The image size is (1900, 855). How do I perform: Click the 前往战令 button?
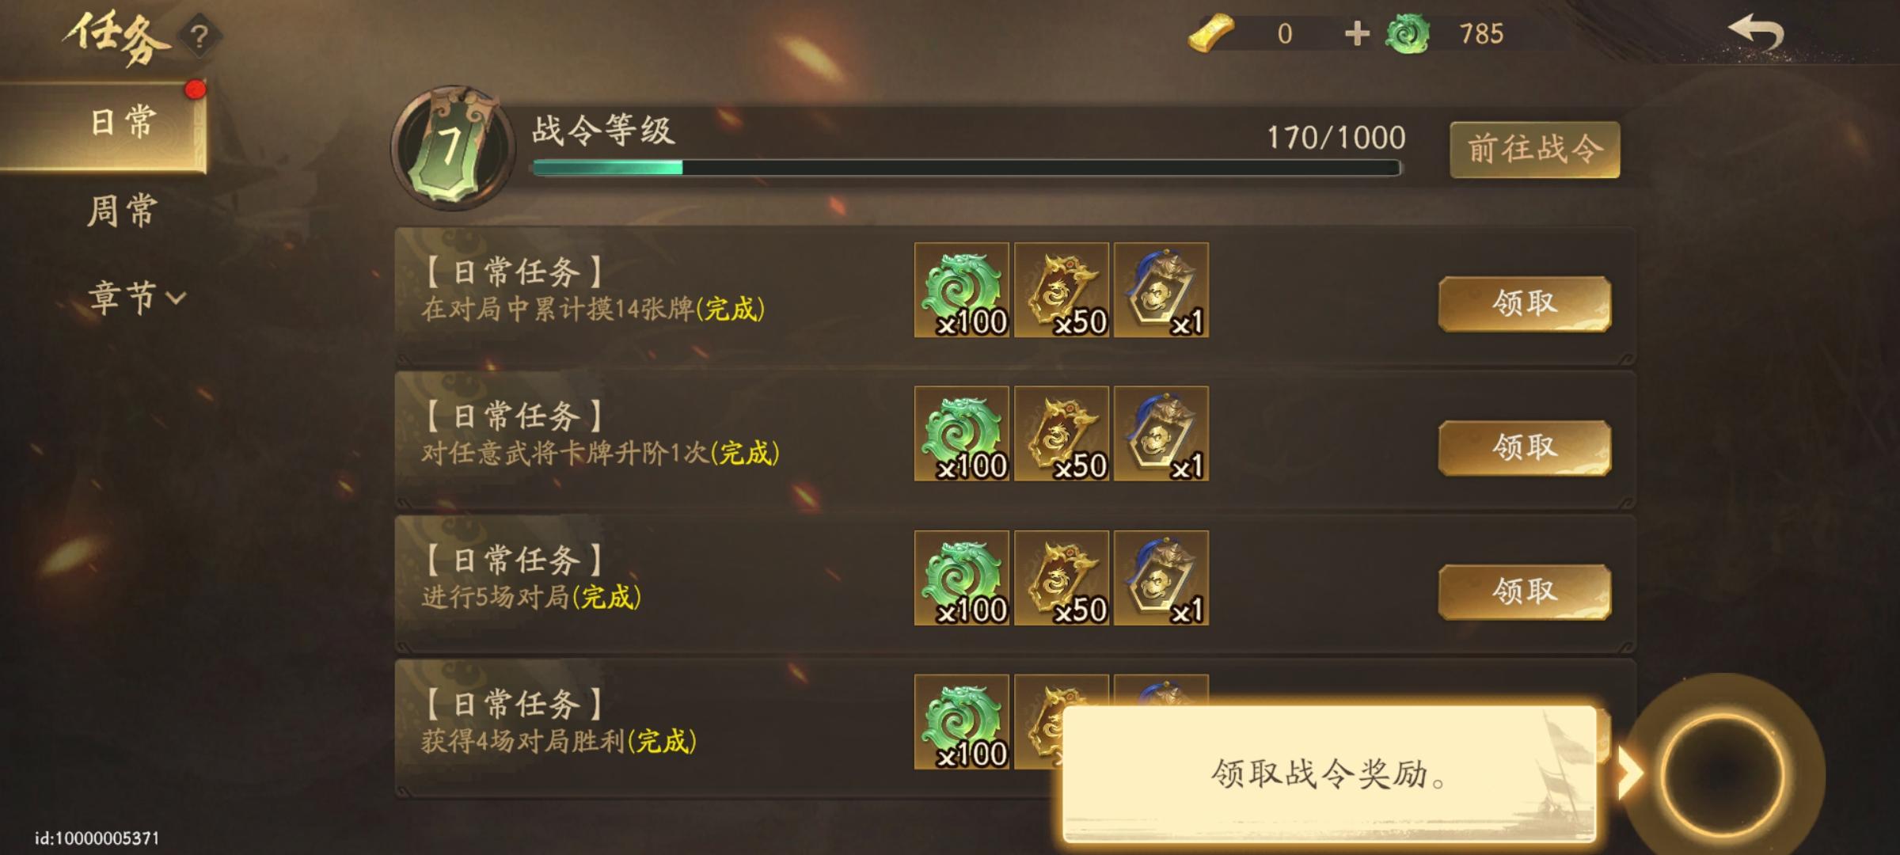coord(1534,150)
